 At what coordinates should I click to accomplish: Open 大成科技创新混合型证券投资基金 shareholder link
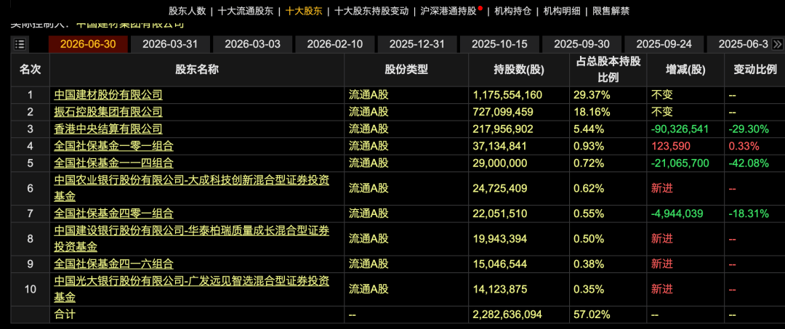click(191, 188)
